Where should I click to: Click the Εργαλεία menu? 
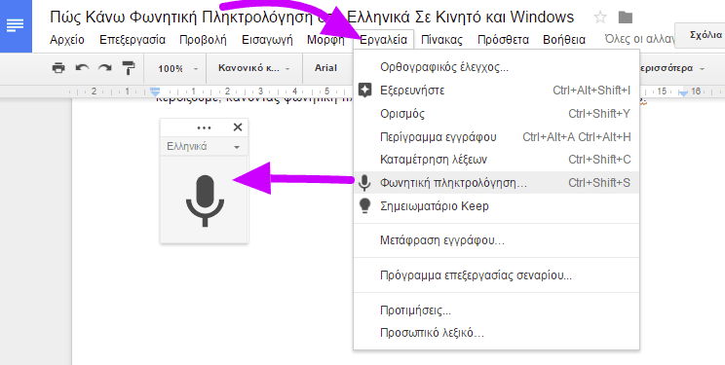(383, 40)
